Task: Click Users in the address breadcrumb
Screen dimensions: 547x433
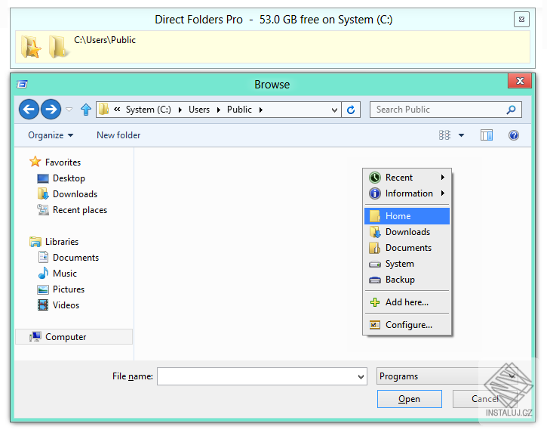Action: click(x=199, y=110)
